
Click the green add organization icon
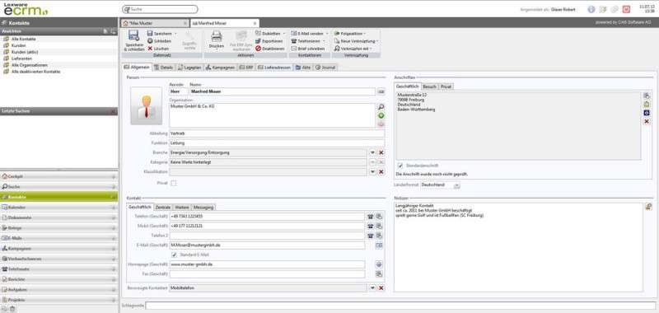381,115
